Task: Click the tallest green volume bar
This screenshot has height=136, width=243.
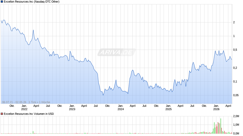Action: pyautogui.click(x=221, y=126)
